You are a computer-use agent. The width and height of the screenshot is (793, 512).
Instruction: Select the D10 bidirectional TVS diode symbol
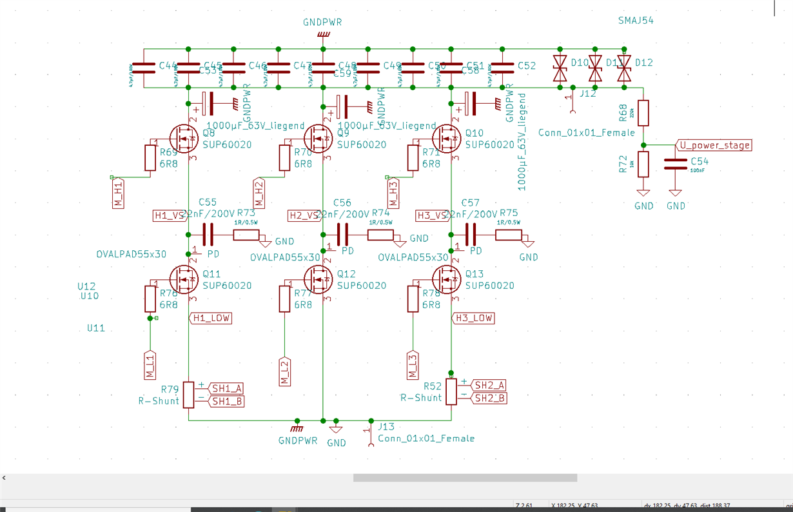click(560, 68)
